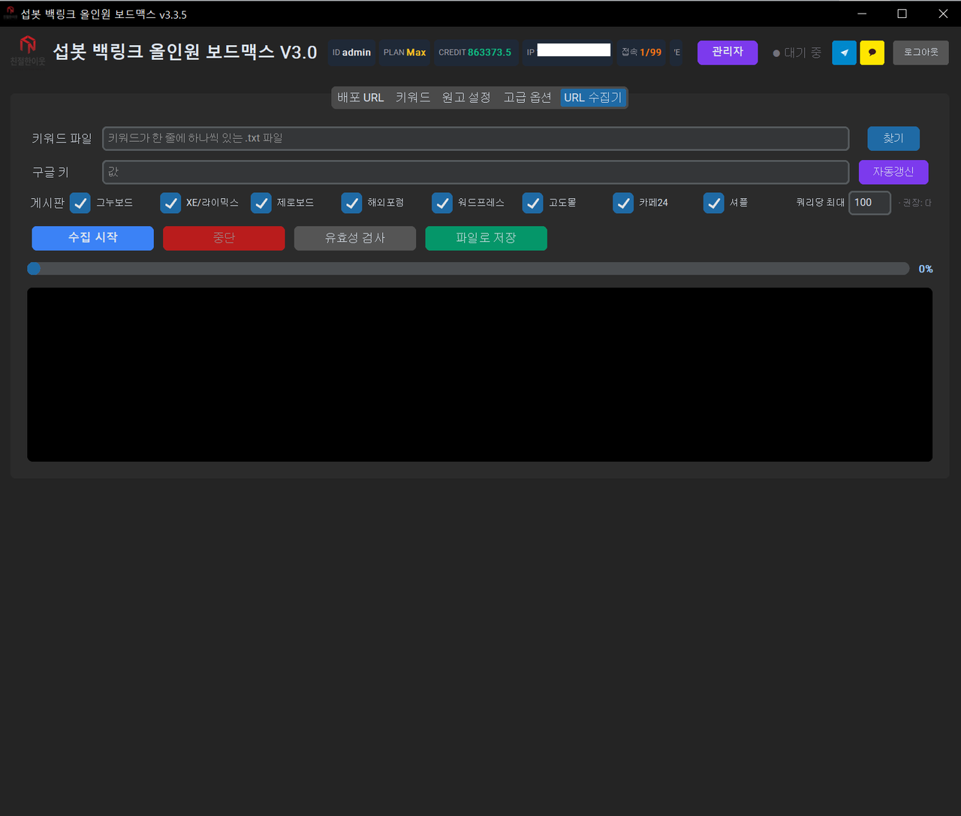The image size is (961, 816).
Task: Click the 관리자 admin button
Action: (x=728, y=53)
